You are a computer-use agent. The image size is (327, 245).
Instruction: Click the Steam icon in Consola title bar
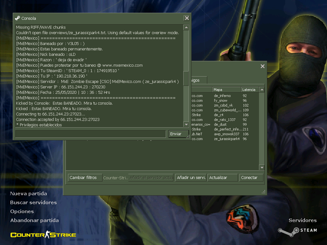18,18
